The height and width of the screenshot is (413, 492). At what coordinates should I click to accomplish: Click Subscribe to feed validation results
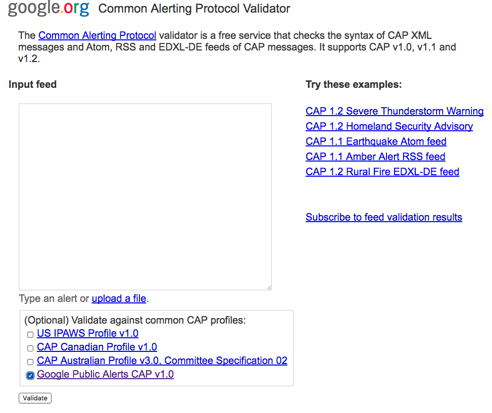tap(384, 217)
